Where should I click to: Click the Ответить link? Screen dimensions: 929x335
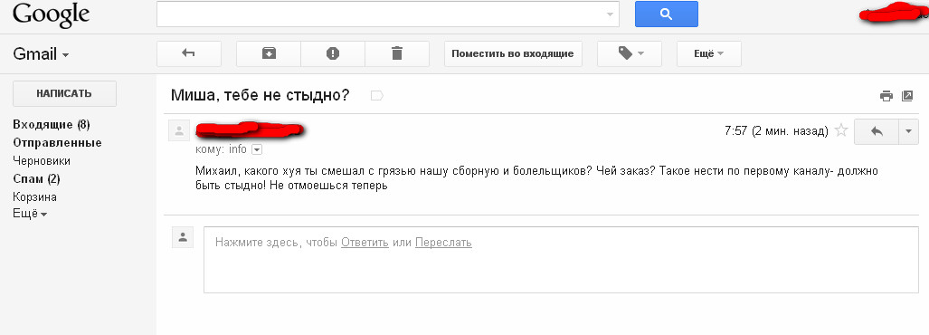(x=365, y=243)
